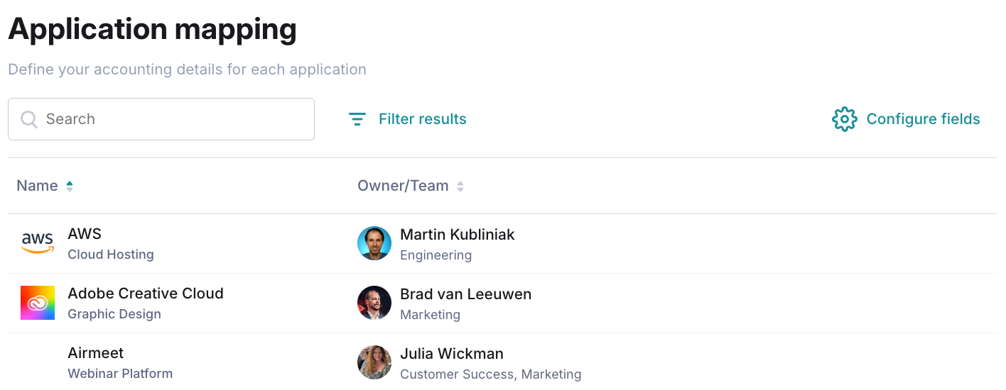Select owner name Julia Wickman
This screenshot has width=1006, height=390.
tap(451, 353)
